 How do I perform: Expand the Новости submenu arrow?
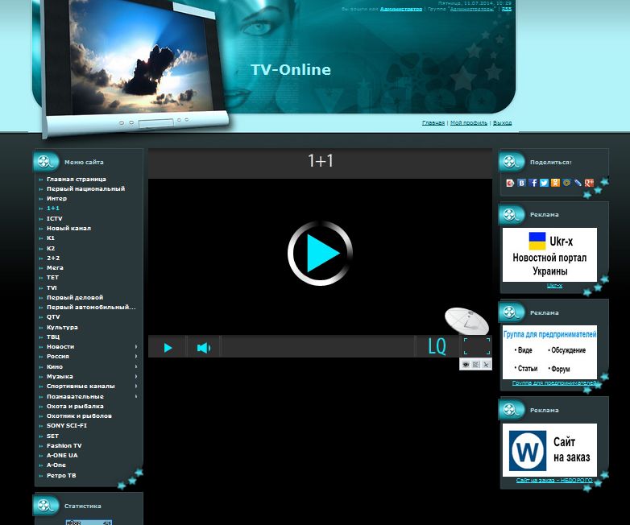pos(135,346)
